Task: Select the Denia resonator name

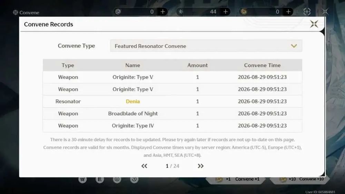Action: pyautogui.click(x=133, y=101)
